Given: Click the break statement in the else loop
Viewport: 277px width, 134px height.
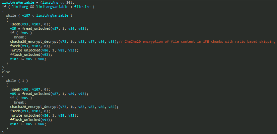Looking at the screenshot, I should [20, 102].
